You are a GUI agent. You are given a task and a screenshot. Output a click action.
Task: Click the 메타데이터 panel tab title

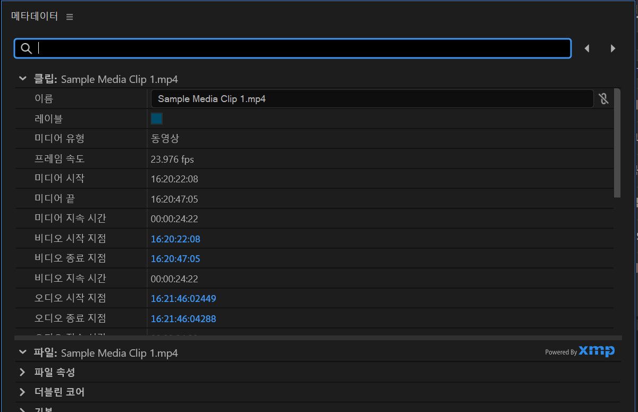click(35, 16)
